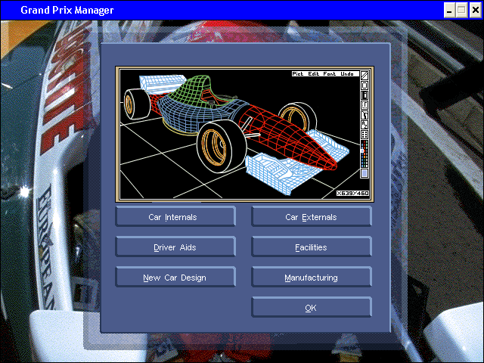Screen dimensions: 484x363
Task: Select the Facilities button
Action: pos(312,247)
